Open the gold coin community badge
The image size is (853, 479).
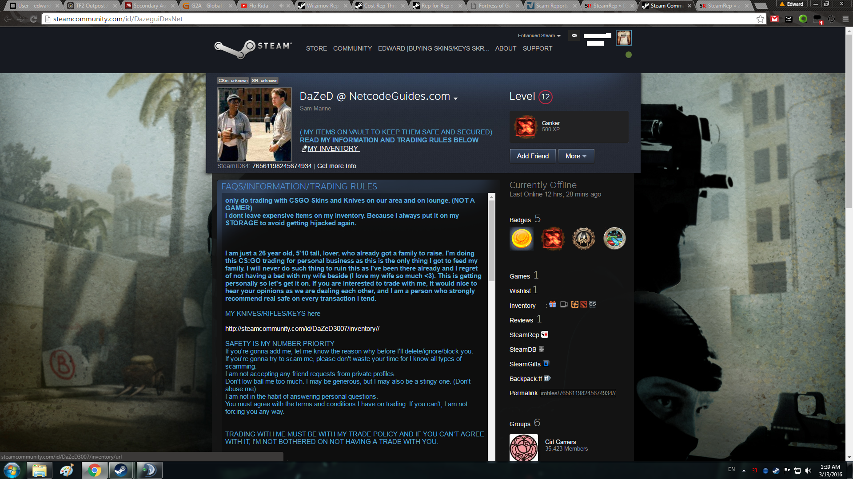pos(522,239)
